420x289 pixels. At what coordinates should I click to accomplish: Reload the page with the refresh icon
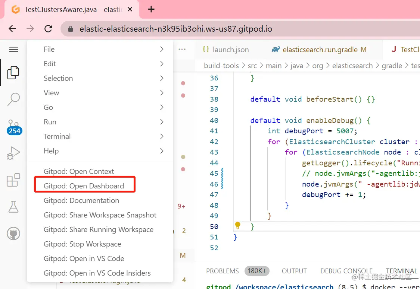point(48,29)
